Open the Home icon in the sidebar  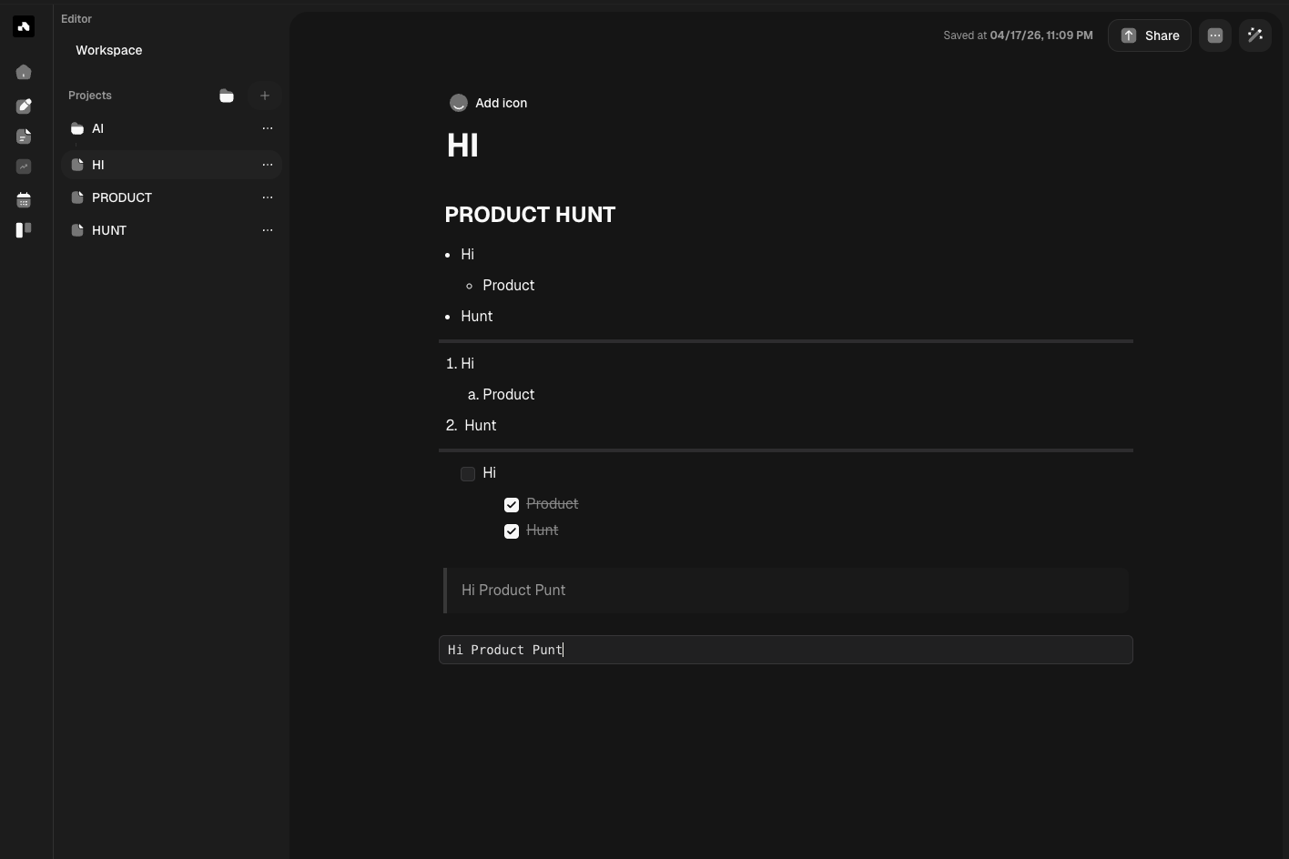[x=24, y=72]
